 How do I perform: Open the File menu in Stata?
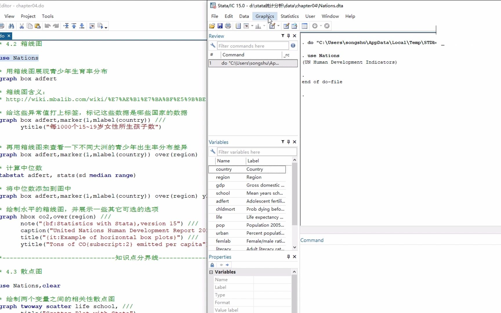coord(215,16)
